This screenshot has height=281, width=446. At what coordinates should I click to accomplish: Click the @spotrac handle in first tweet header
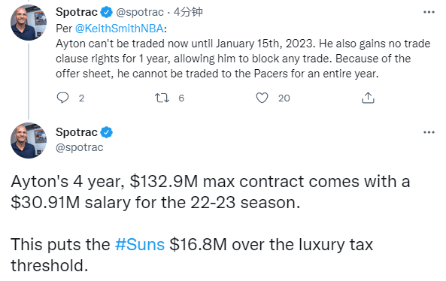(x=140, y=12)
